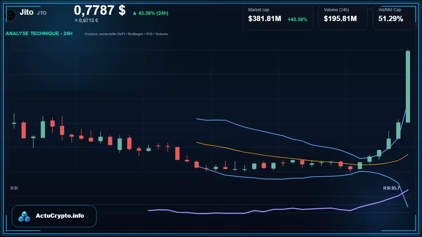The image size is (422, 237).
Task: Click the $195.81M volume value
Action: click(x=340, y=19)
